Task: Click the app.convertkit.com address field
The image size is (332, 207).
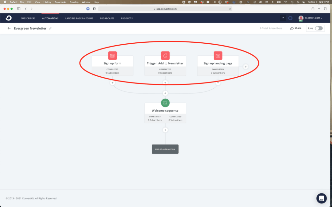Action: click(x=165, y=9)
